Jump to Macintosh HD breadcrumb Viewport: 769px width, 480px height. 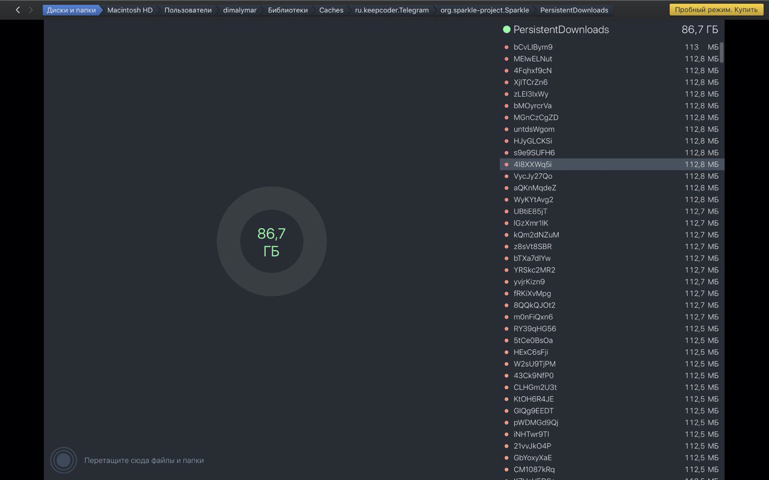[130, 10]
